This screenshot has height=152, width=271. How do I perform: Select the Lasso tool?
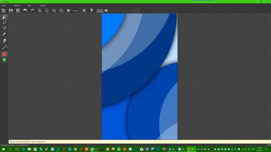(x=4, y=22)
